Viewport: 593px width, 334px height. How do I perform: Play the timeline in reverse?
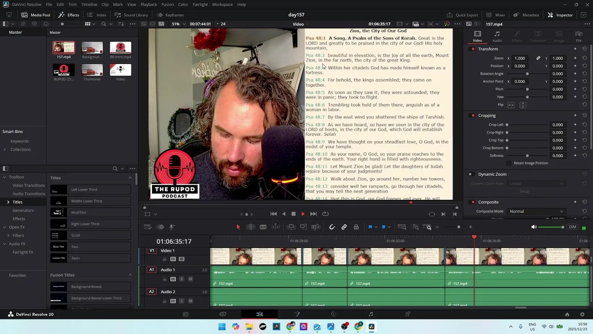284,214
